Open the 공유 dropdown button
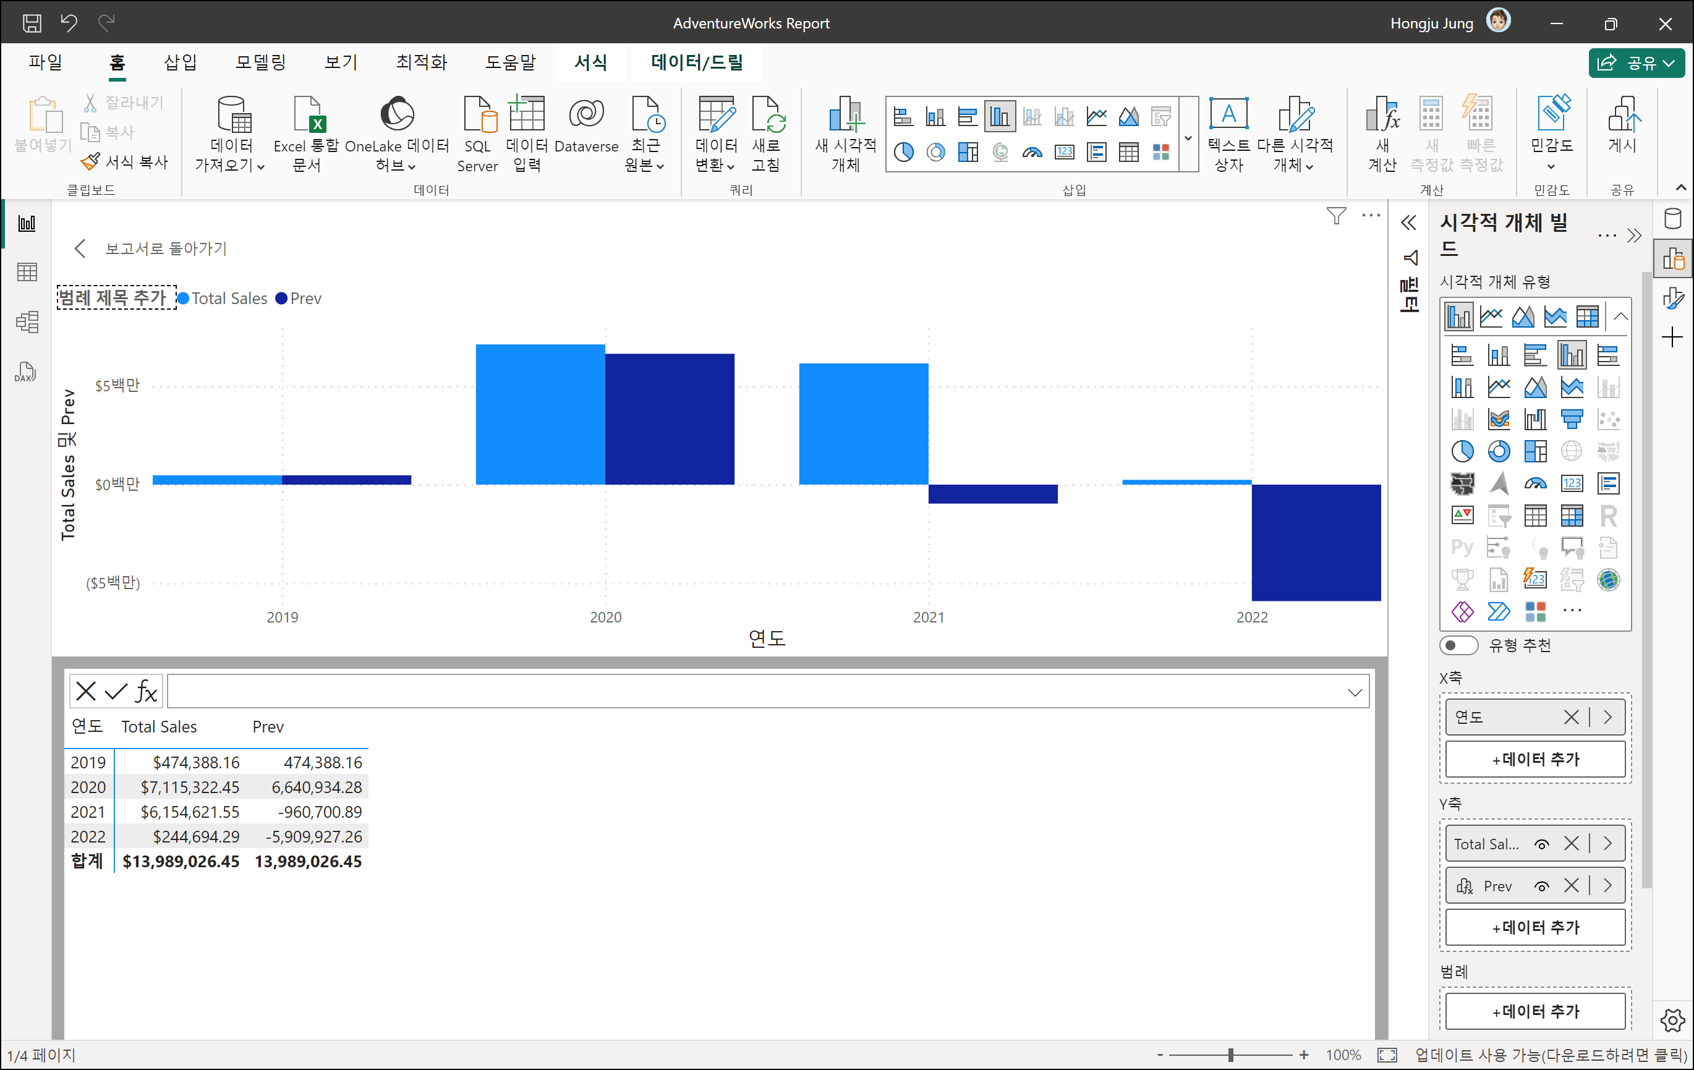Viewport: 1694px width, 1070px height. point(1637,63)
